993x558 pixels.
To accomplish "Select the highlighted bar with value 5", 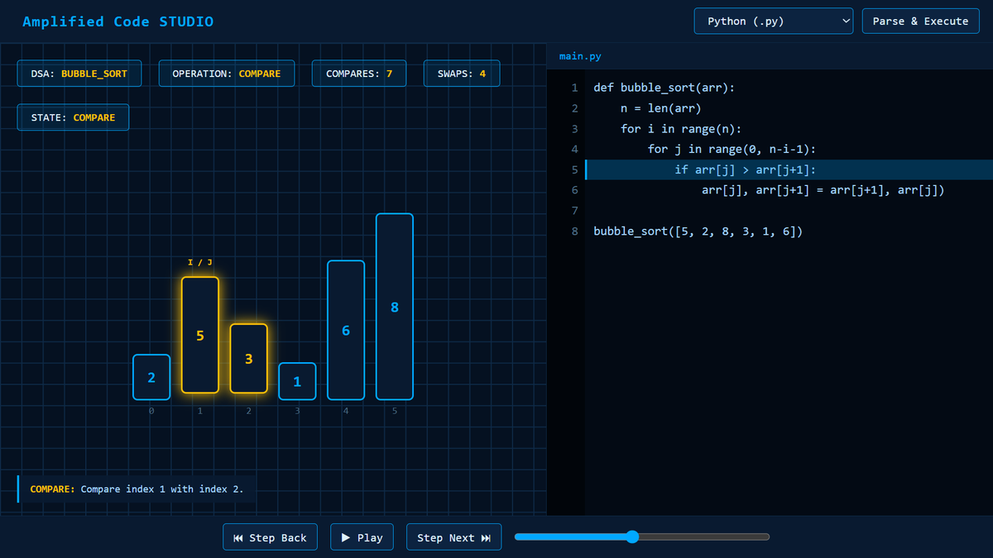I will coord(200,335).
